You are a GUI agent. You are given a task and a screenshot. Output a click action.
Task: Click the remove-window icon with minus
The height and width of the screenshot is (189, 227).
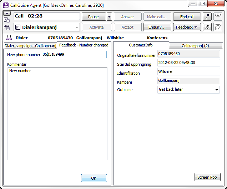7,27
